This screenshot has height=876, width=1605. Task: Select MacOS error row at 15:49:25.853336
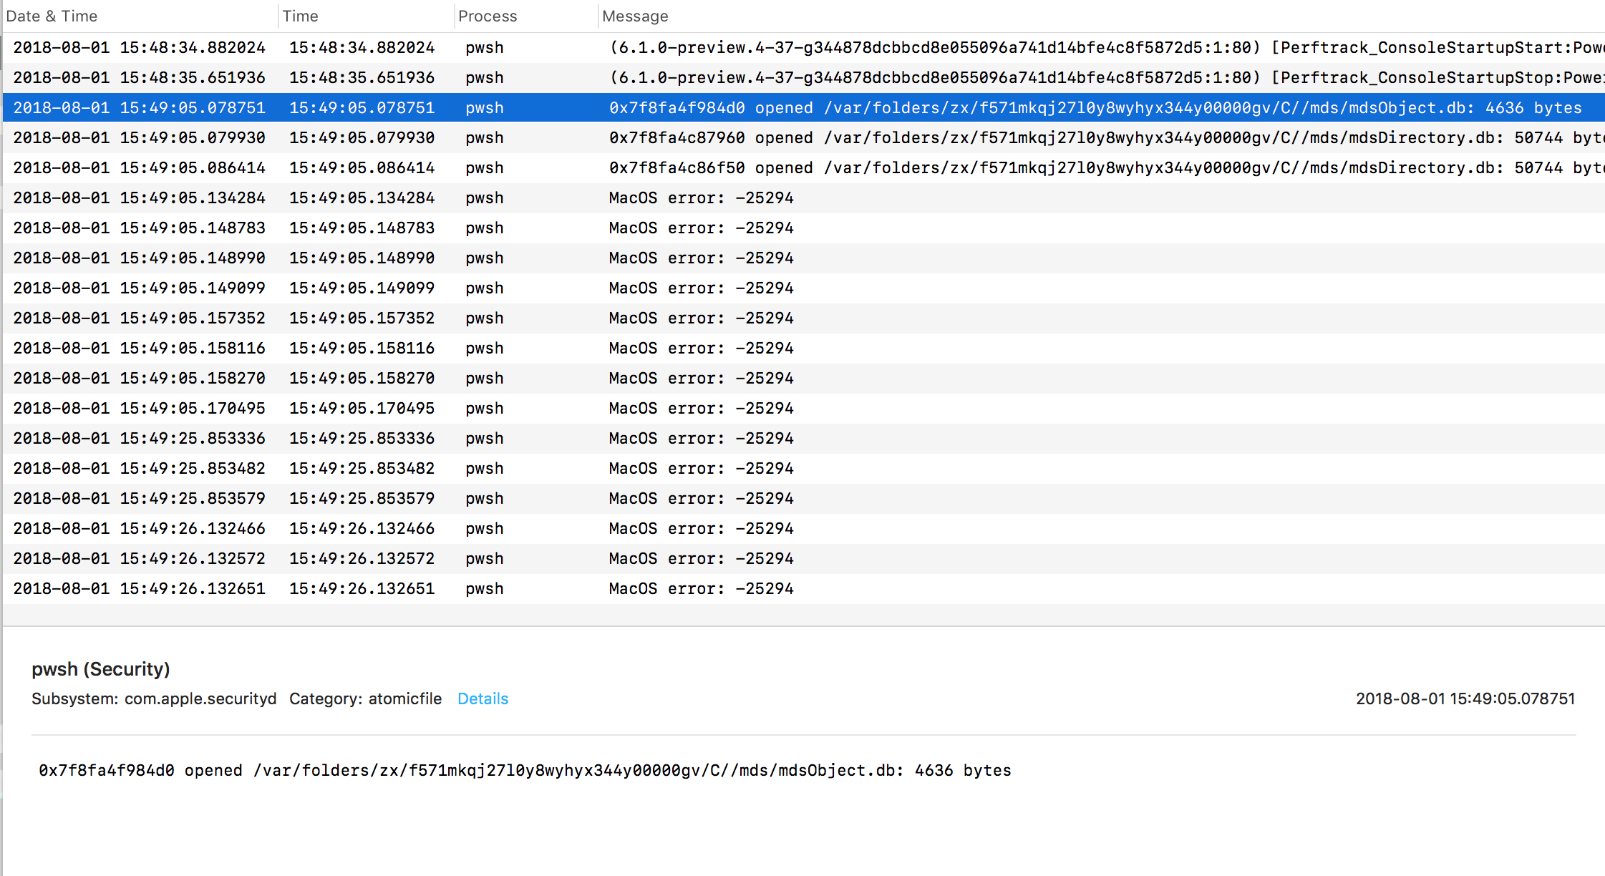pos(702,438)
